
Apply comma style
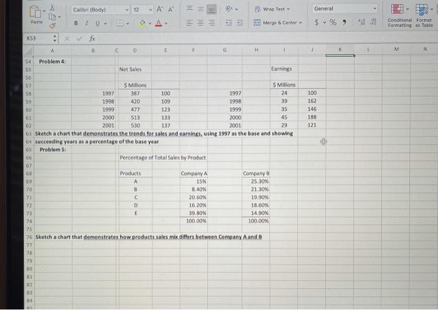(344, 22)
